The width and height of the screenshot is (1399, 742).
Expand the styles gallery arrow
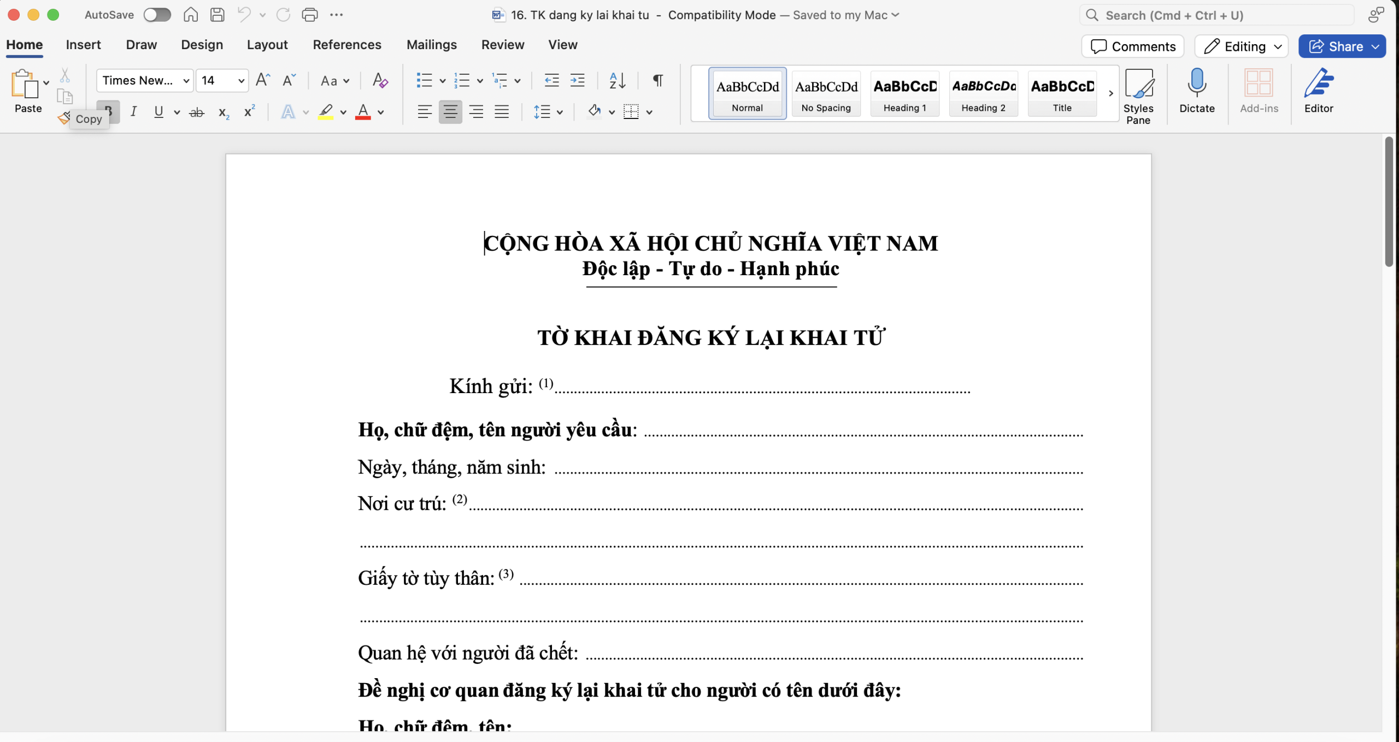click(x=1110, y=93)
